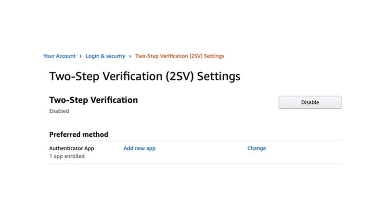This screenshot has width=385, height=216.
Task: Go to Login & security breadcrumb
Action: pos(105,56)
